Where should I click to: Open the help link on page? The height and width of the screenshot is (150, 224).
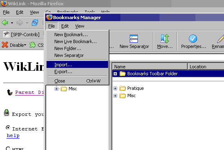13,135
